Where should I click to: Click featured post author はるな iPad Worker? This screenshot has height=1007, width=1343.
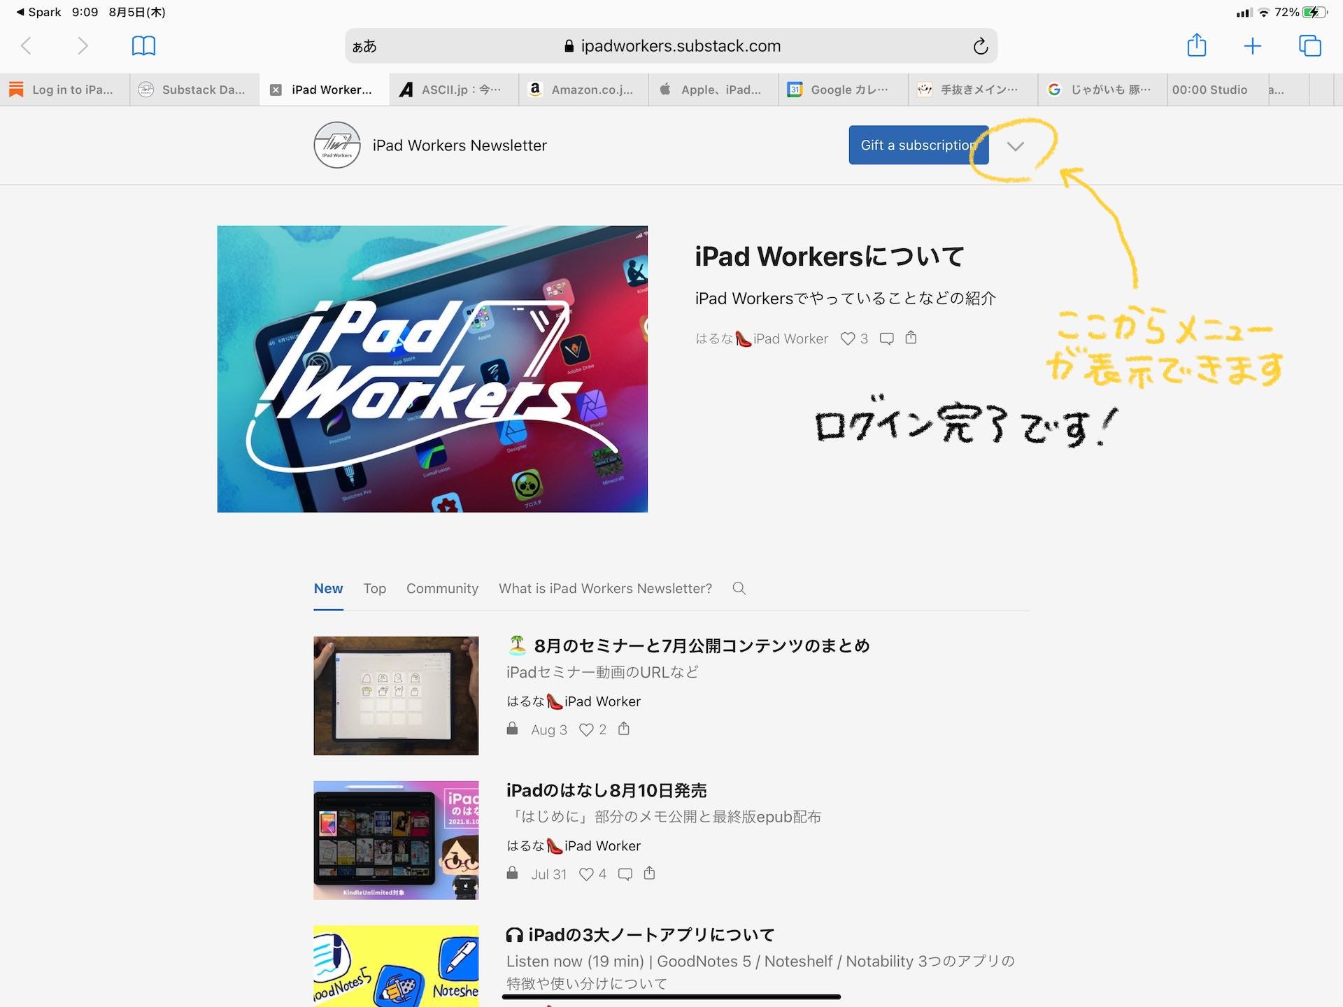761,338
